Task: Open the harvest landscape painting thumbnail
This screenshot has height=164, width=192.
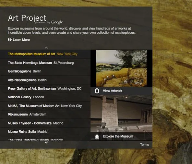Action: click(122, 68)
